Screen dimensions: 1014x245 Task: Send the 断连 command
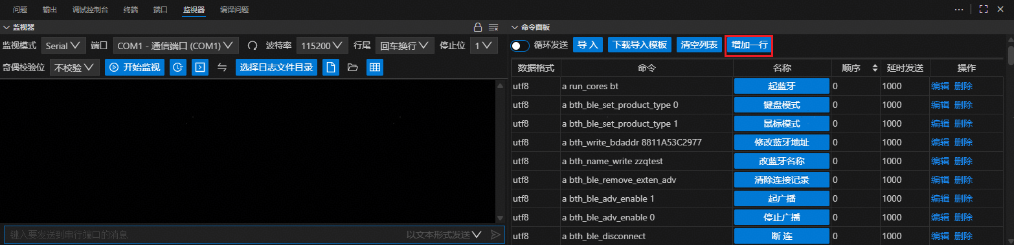coord(782,236)
